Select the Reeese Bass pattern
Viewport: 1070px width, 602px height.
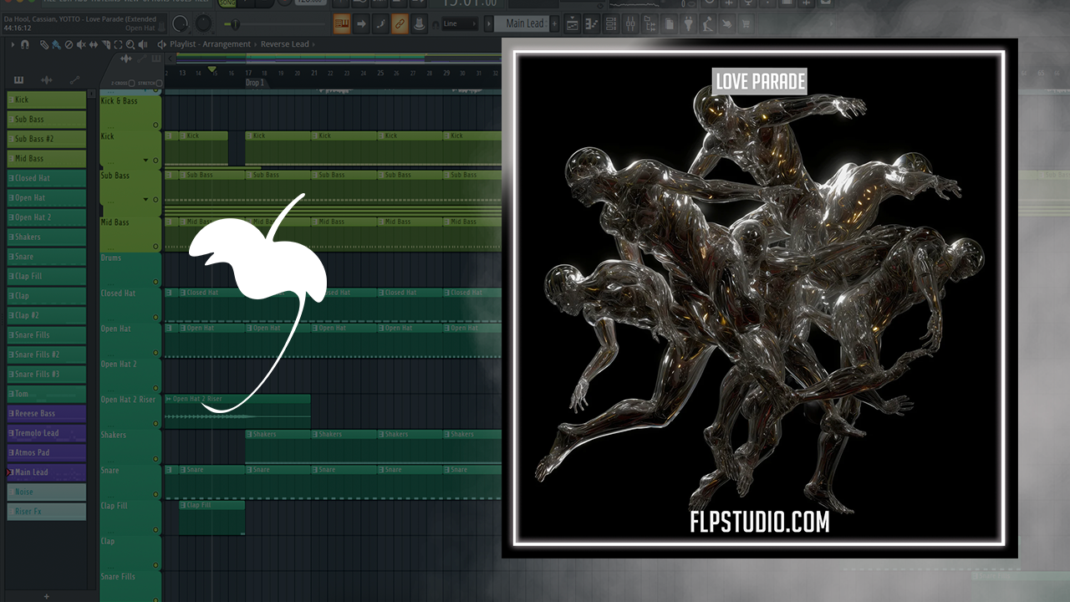coord(46,413)
